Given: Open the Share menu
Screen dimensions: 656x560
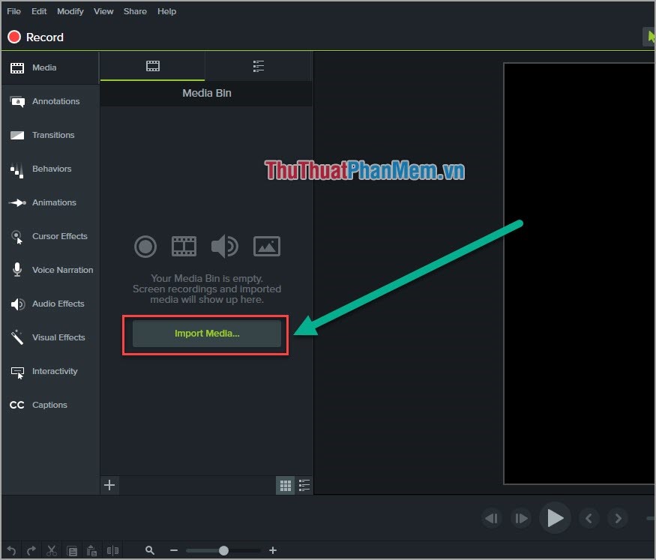Looking at the screenshot, I should click(x=135, y=10).
